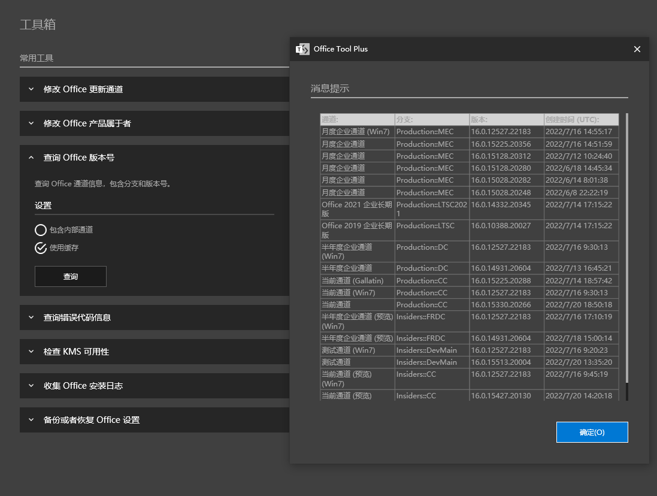Select the 测试通道 (Win7) cell

358,350
